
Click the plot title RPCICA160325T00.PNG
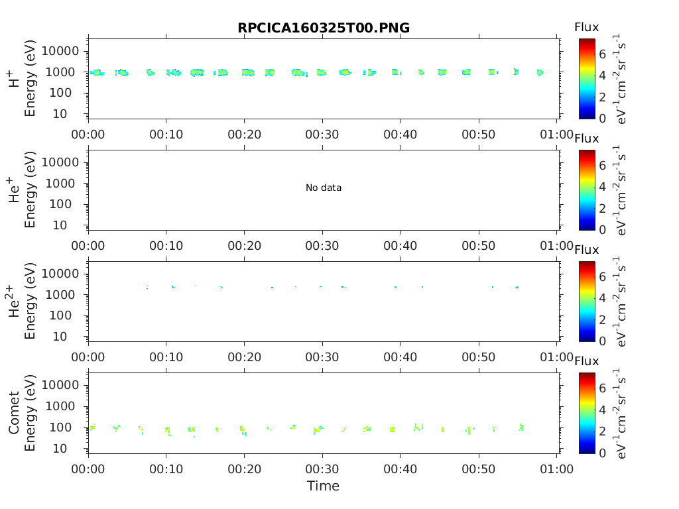click(x=324, y=28)
